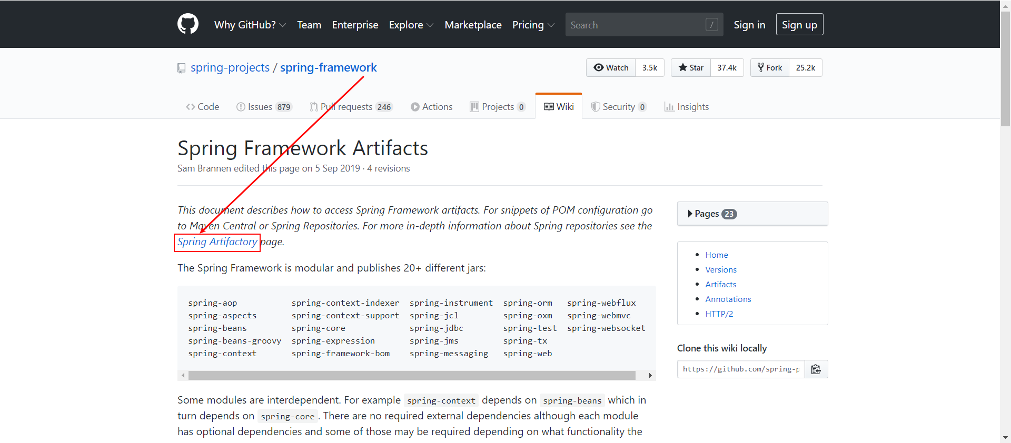The width and height of the screenshot is (1011, 443).
Task: Switch to the Insights tab
Action: click(687, 107)
